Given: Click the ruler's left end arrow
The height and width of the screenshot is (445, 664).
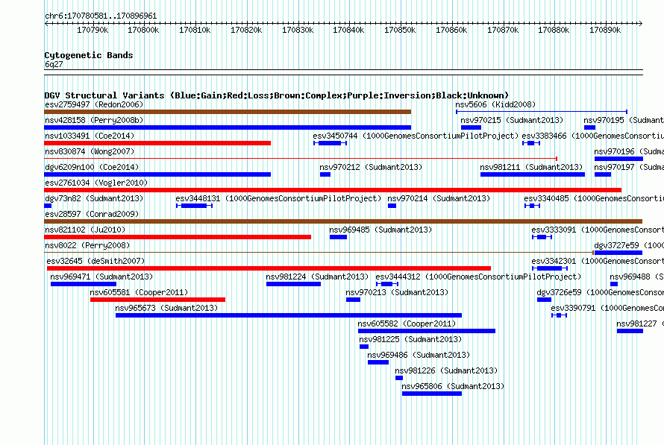Looking at the screenshot, I should pos(46,24).
